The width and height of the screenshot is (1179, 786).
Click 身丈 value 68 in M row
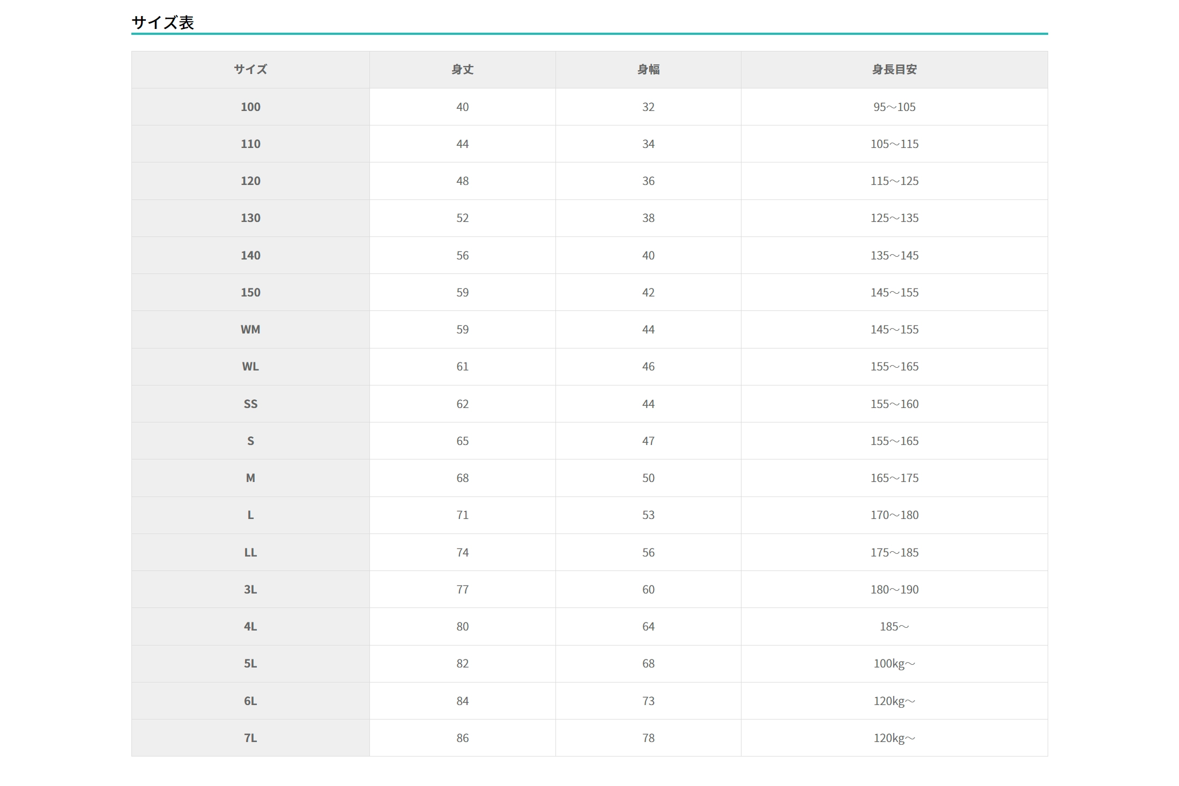pyautogui.click(x=463, y=478)
